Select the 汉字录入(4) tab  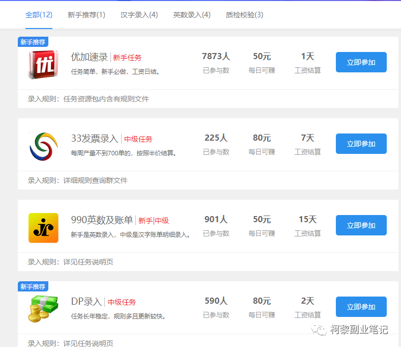point(139,15)
